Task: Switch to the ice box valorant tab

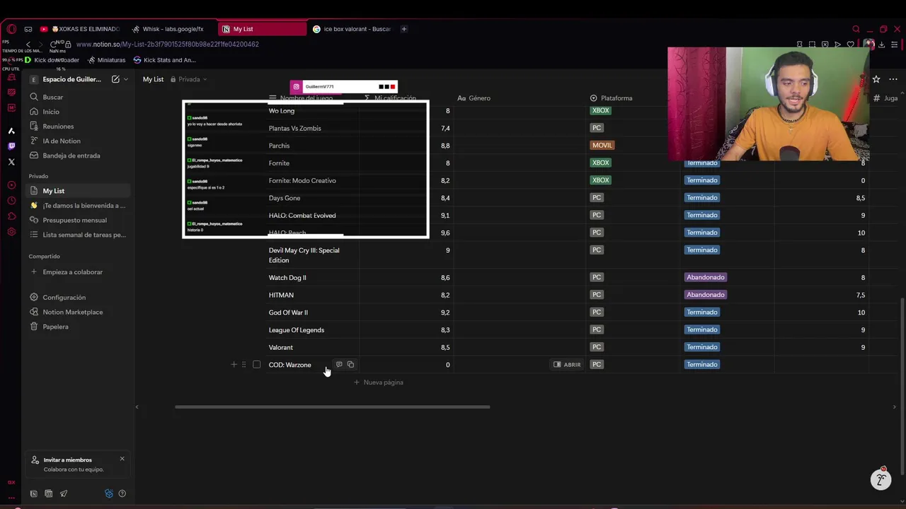Action: click(x=352, y=29)
